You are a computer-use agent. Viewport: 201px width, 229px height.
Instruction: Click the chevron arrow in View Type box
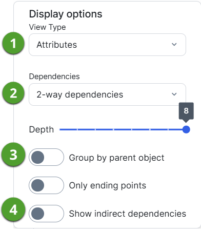click(174, 45)
